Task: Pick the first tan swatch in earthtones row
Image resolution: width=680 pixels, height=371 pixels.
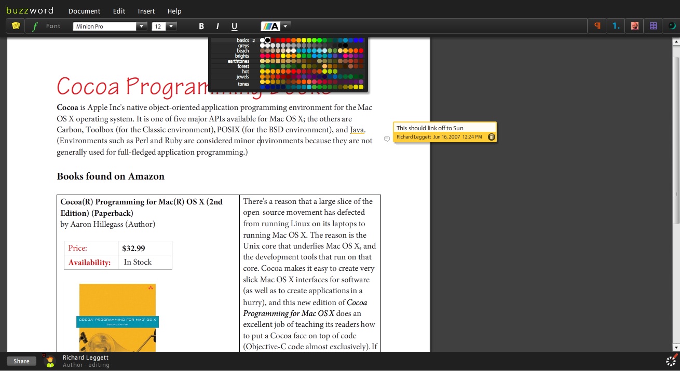Action: coord(262,61)
